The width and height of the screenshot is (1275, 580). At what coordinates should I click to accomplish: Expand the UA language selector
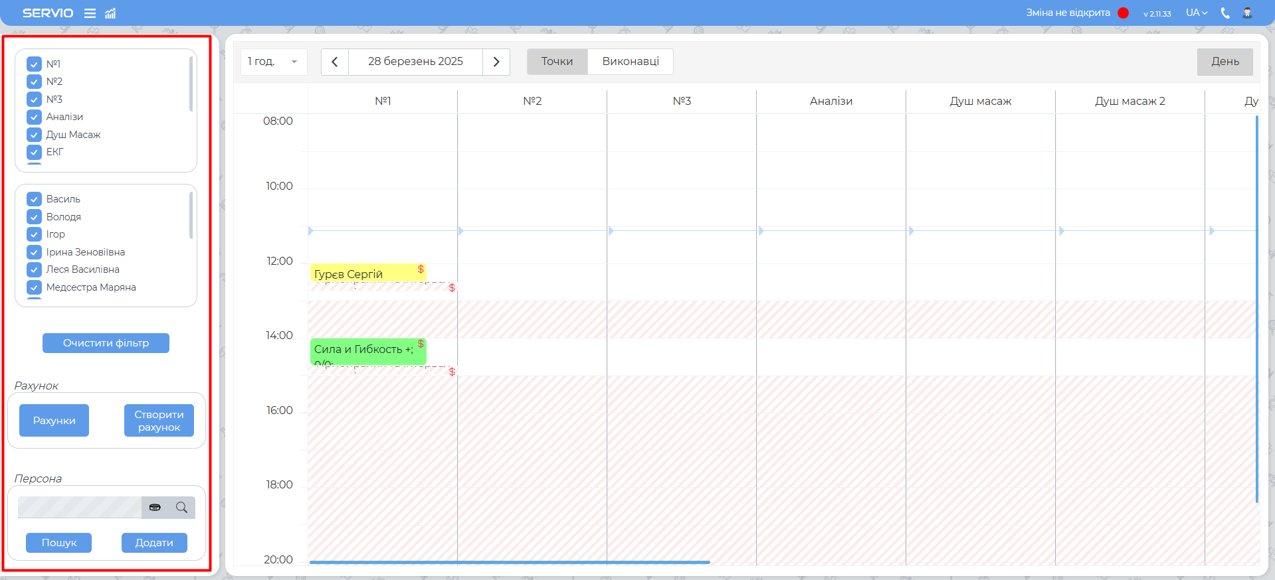(1196, 13)
